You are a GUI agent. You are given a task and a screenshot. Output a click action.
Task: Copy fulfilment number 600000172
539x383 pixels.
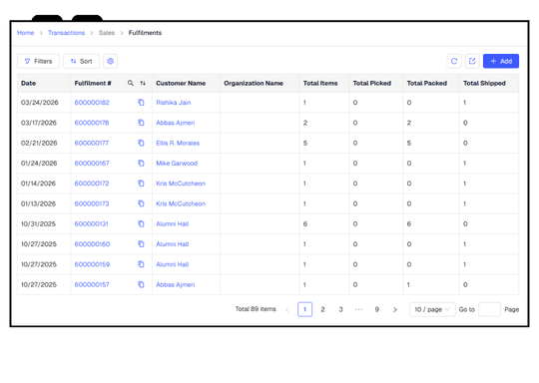coord(141,184)
